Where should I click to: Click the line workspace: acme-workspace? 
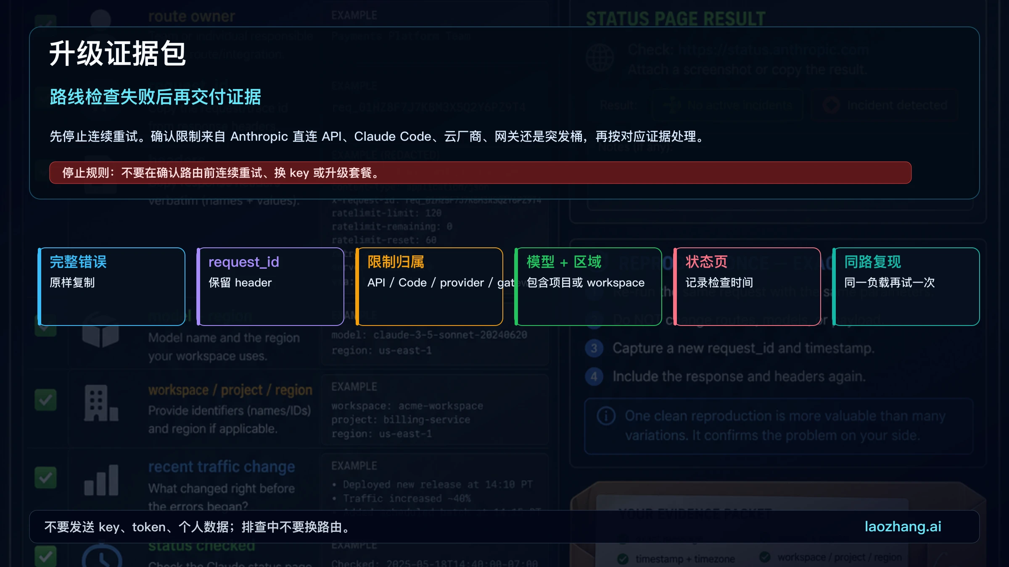pos(407,406)
